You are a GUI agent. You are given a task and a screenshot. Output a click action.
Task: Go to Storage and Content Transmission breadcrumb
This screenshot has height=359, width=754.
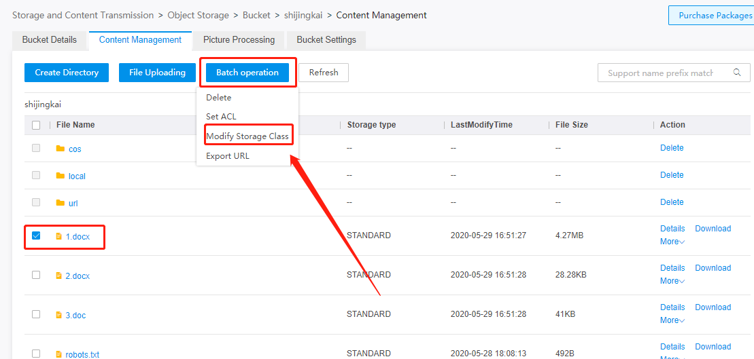point(83,16)
